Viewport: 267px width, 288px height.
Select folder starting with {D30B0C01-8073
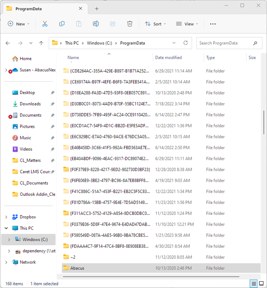(161, 104)
